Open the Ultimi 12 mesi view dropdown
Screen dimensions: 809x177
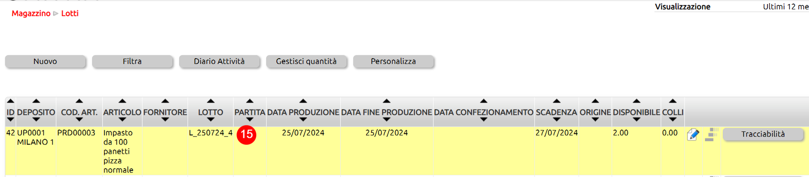click(785, 7)
